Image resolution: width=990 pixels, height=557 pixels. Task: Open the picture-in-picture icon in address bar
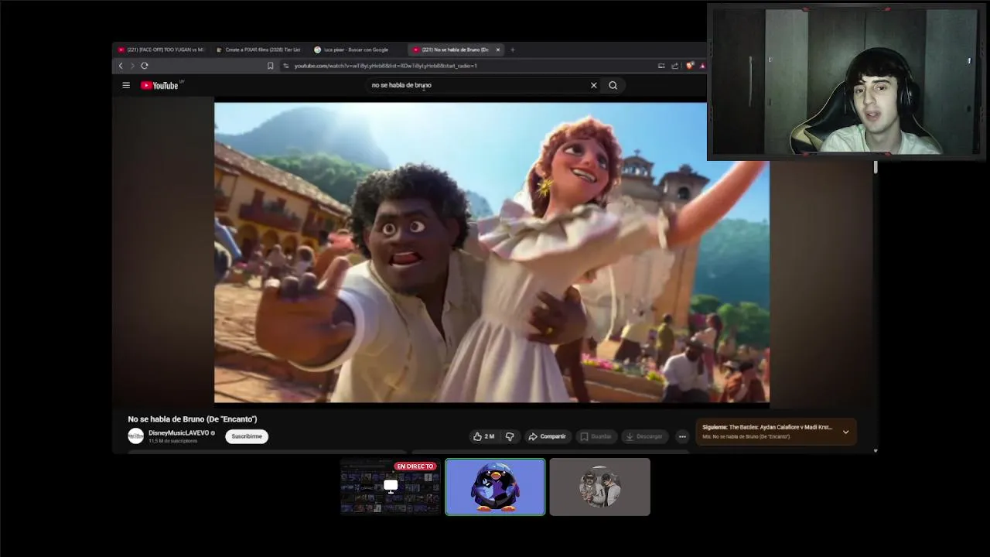(x=661, y=66)
